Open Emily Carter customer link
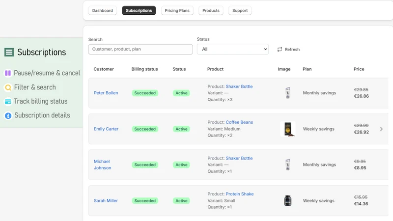 click(106, 129)
